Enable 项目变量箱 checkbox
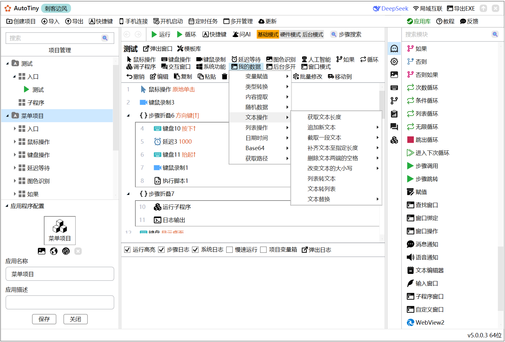Viewport: 505px width, 342px height. click(263, 250)
